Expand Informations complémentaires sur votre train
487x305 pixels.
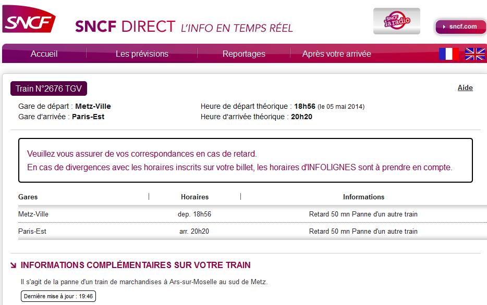136,265
